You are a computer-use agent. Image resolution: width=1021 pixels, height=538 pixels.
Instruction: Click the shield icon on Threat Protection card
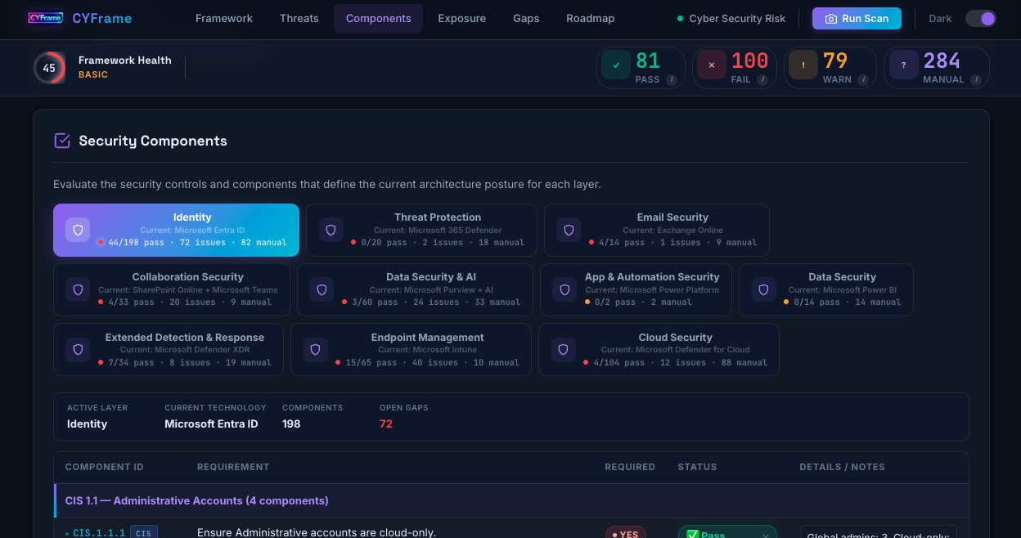[x=331, y=230]
